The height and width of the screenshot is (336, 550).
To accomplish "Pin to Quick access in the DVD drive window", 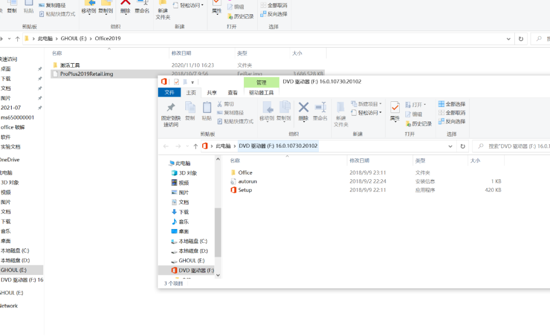I will pos(171,115).
